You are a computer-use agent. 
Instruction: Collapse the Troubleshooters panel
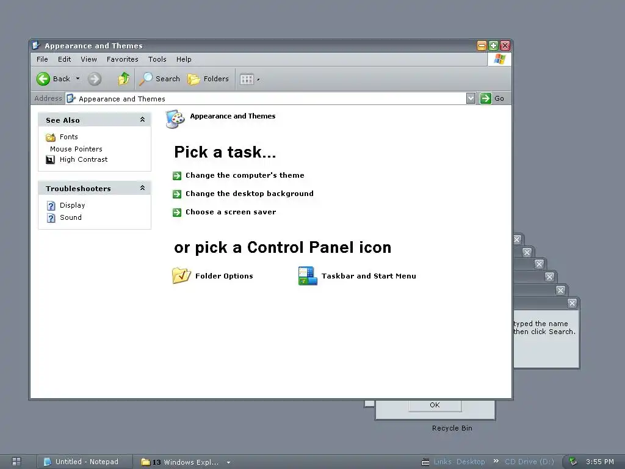tap(142, 188)
